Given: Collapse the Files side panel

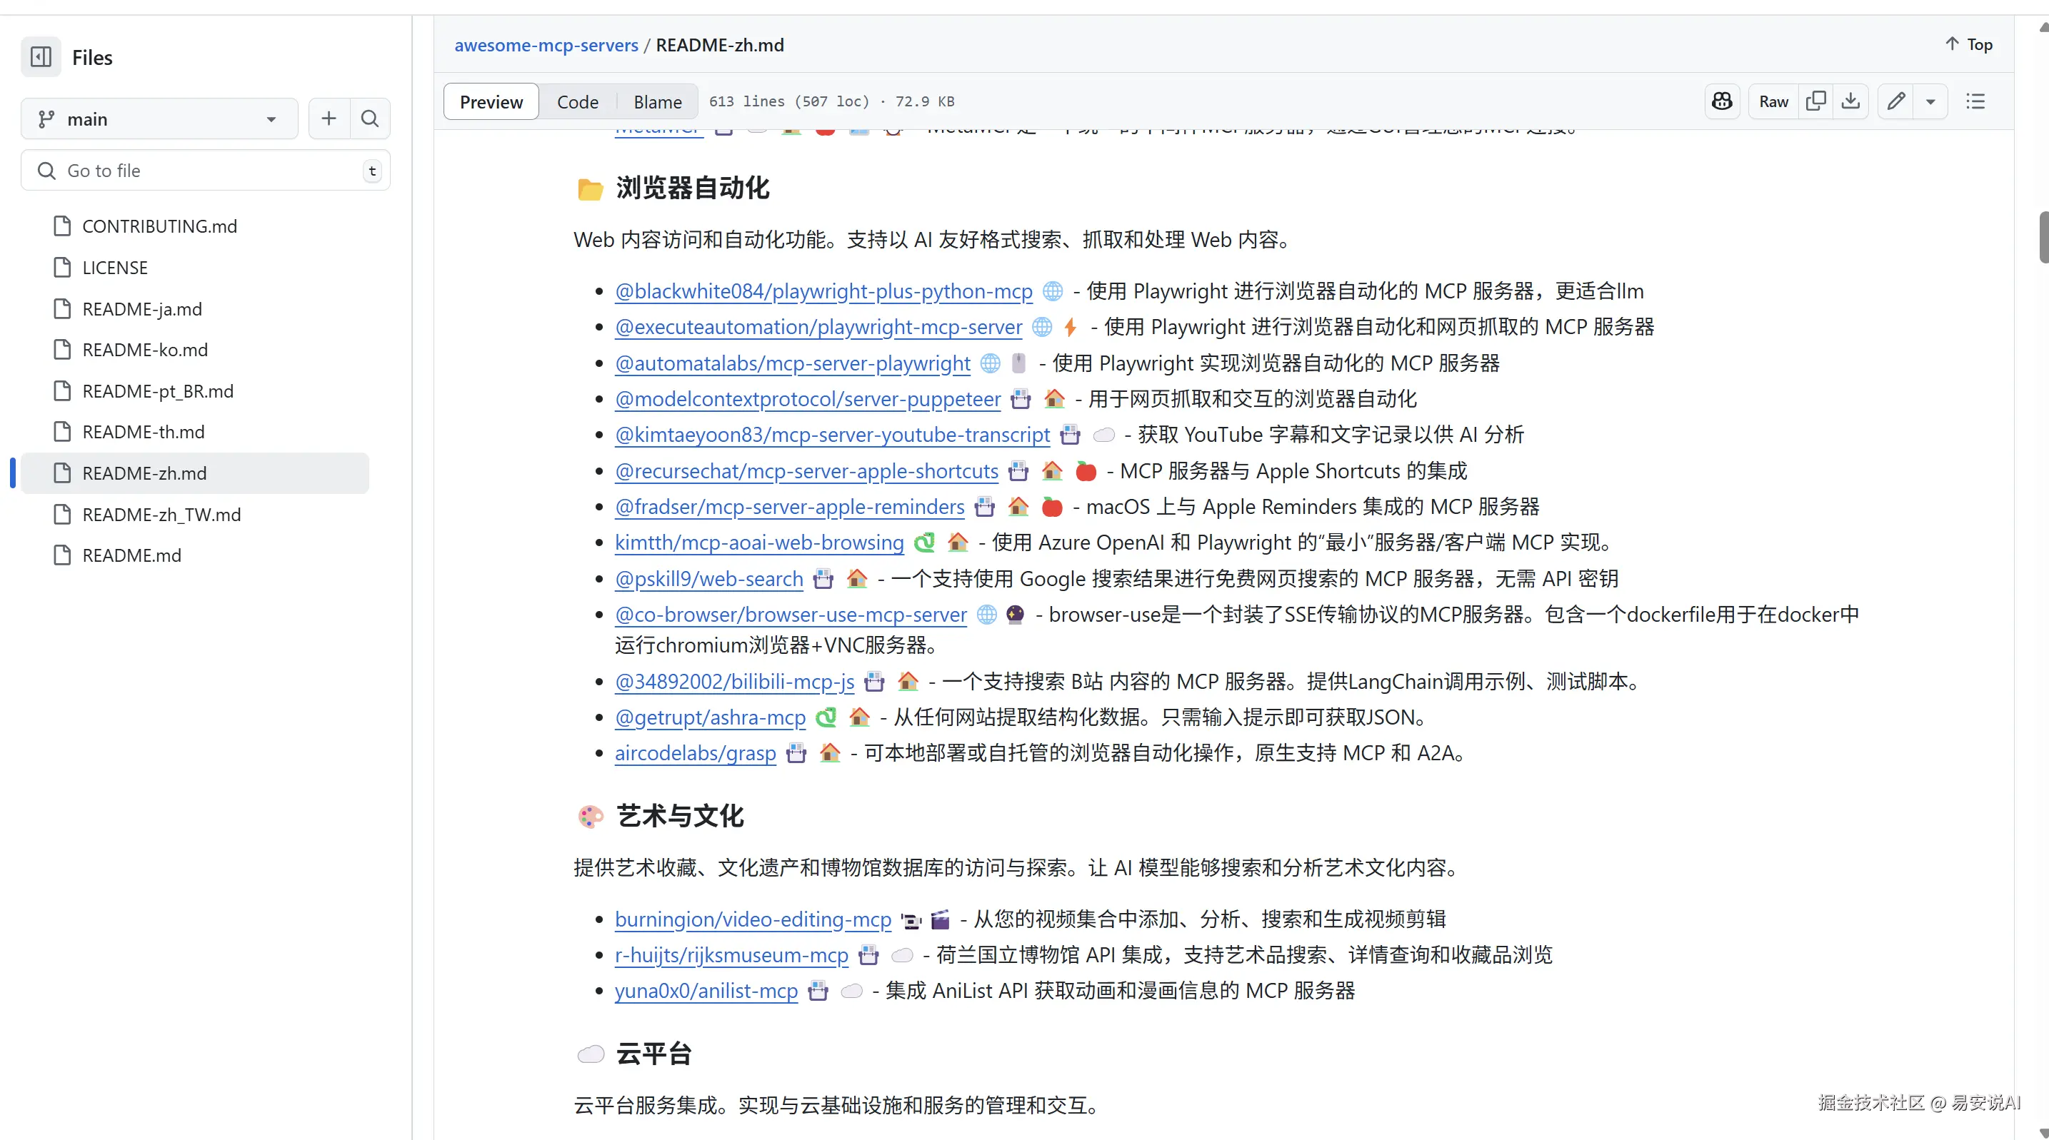Looking at the screenshot, I should [x=41, y=57].
